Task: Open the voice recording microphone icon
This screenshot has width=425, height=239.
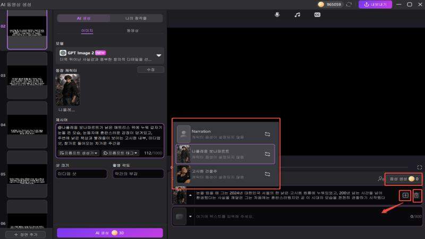Action: [x=277, y=15]
